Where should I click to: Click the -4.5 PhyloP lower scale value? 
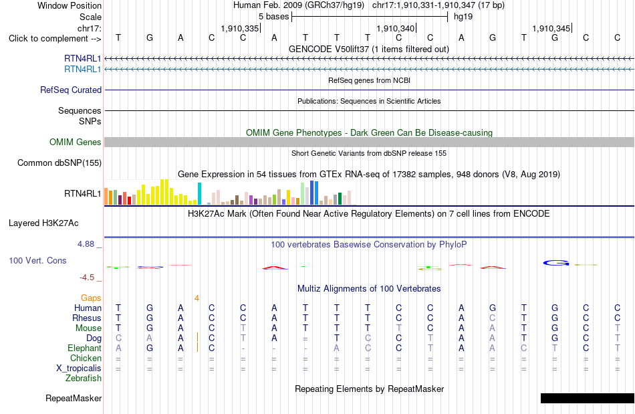coord(87,277)
